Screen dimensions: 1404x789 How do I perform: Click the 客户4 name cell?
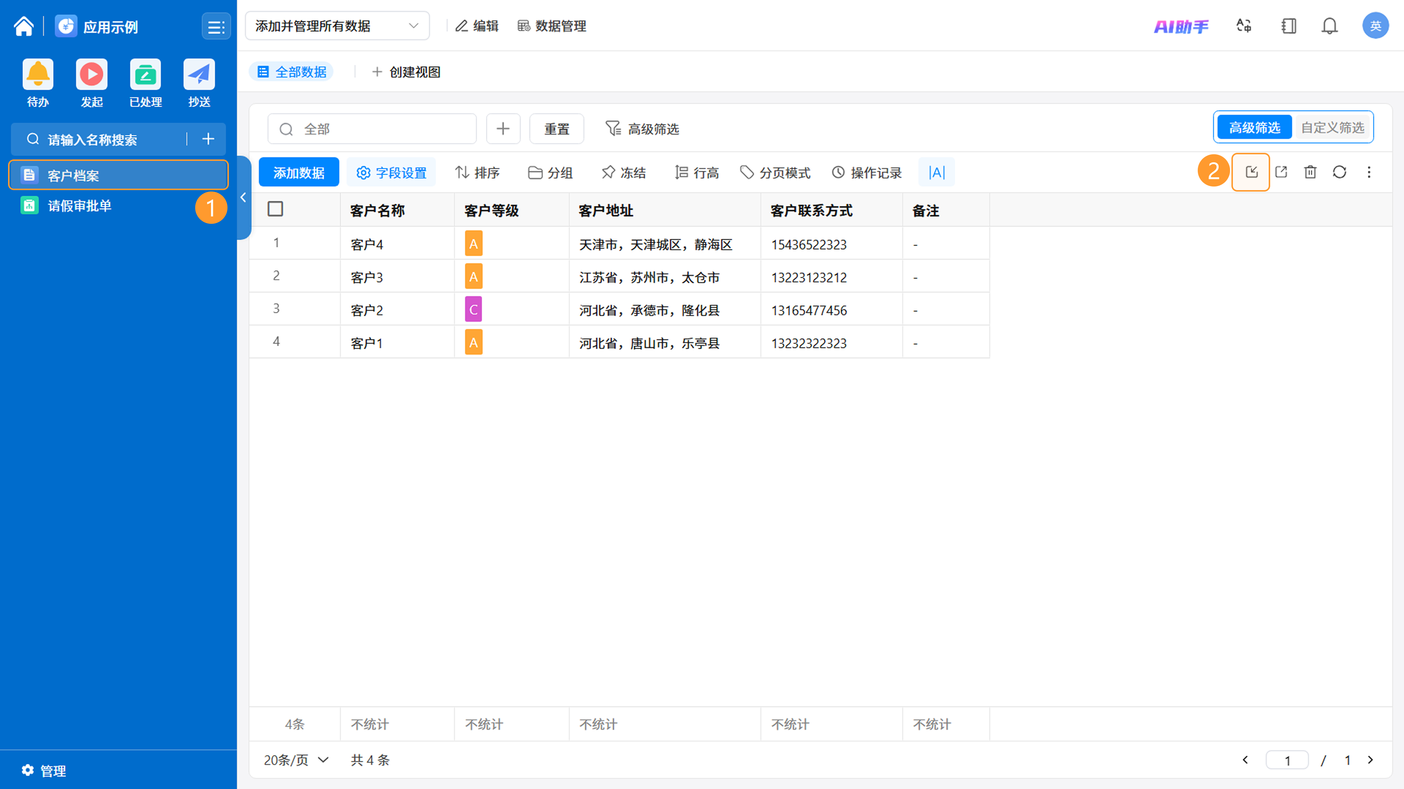397,244
